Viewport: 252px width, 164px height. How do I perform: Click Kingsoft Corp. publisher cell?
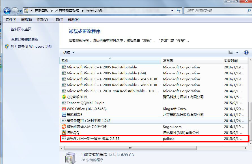pyautogui.click(x=175, y=109)
